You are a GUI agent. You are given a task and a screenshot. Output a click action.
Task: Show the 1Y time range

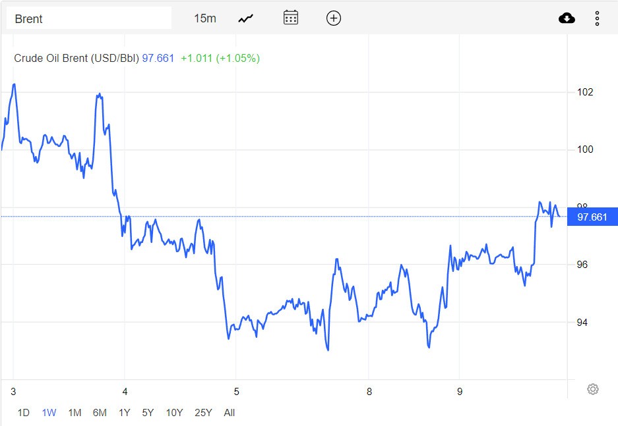coord(124,413)
